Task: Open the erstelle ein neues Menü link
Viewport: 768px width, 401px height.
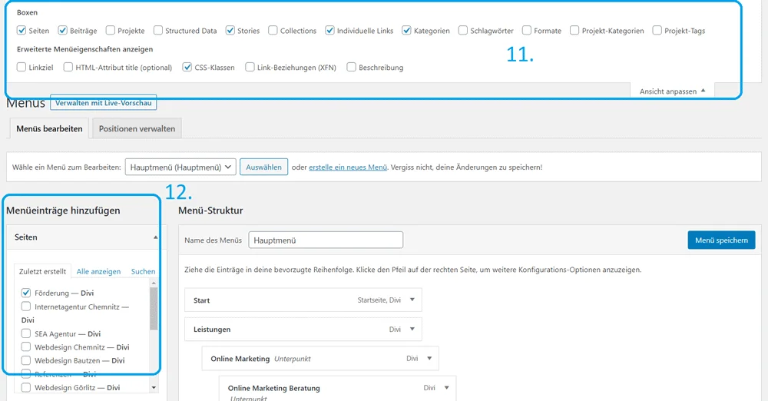Action: click(x=348, y=167)
